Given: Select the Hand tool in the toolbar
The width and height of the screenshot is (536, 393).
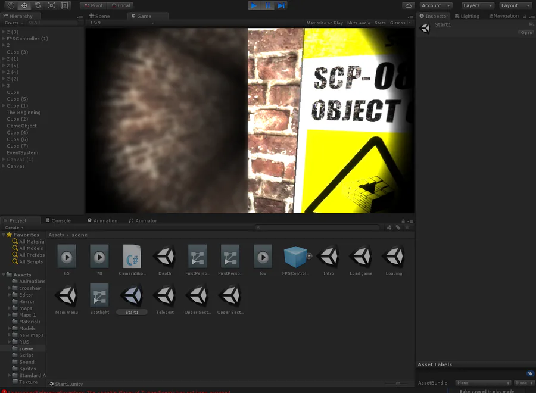Looking at the screenshot, I should click(x=11, y=5).
